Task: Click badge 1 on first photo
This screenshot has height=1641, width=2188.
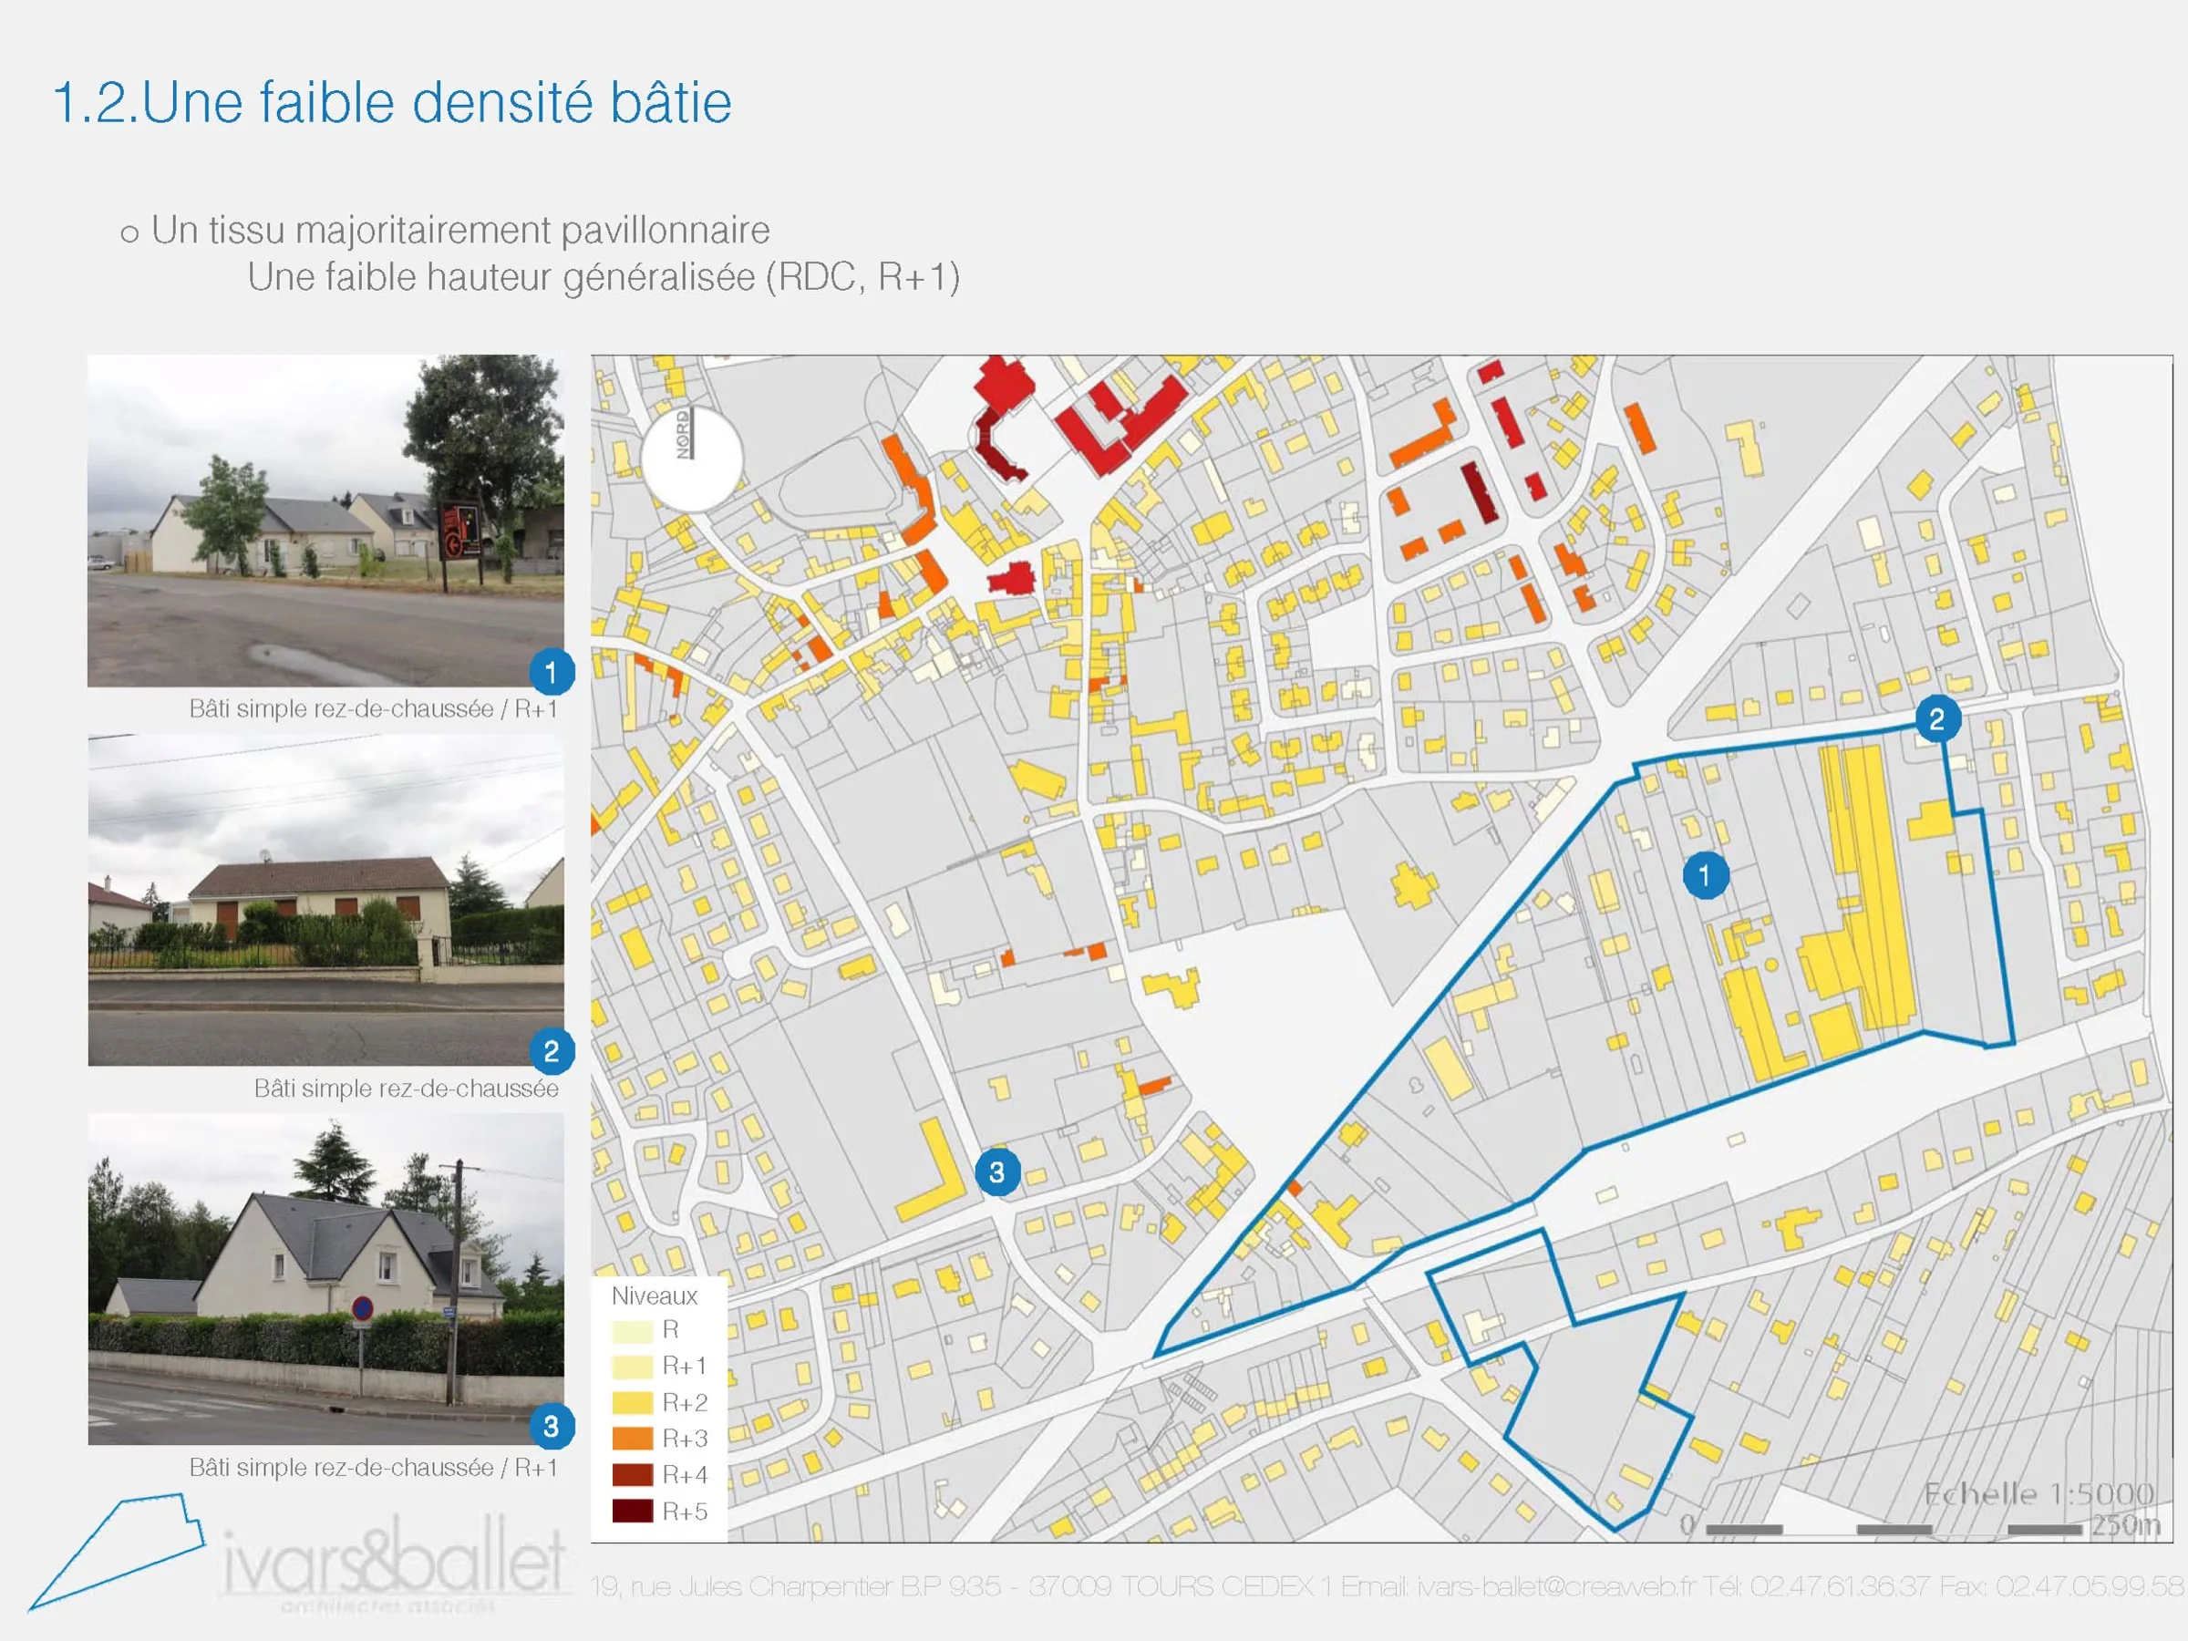Action: pyautogui.click(x=552, y=673)
